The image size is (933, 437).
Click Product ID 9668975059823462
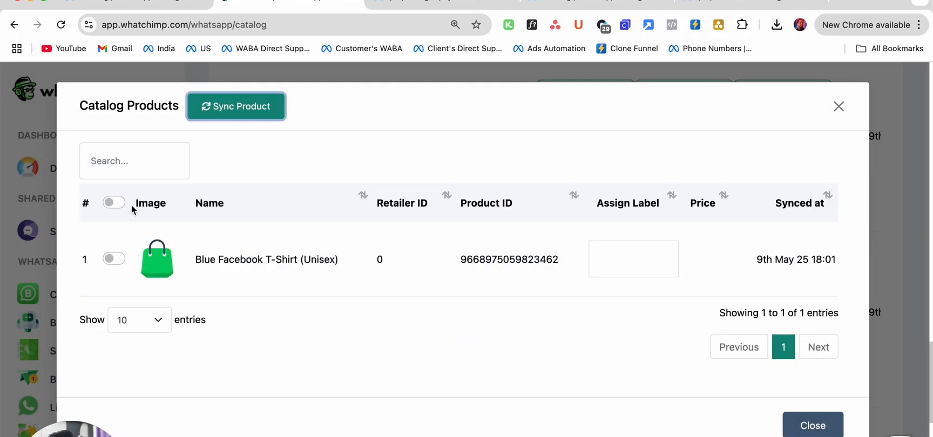click(509, 260)
